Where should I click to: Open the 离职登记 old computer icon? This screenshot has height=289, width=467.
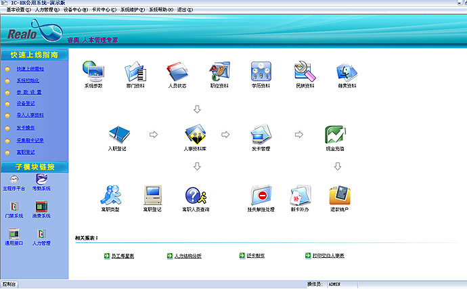[152, 195]
